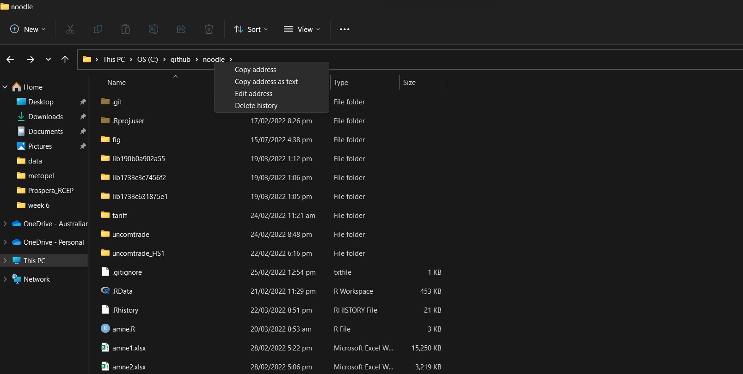Open the See more ellipsis menu

point(344,29)
